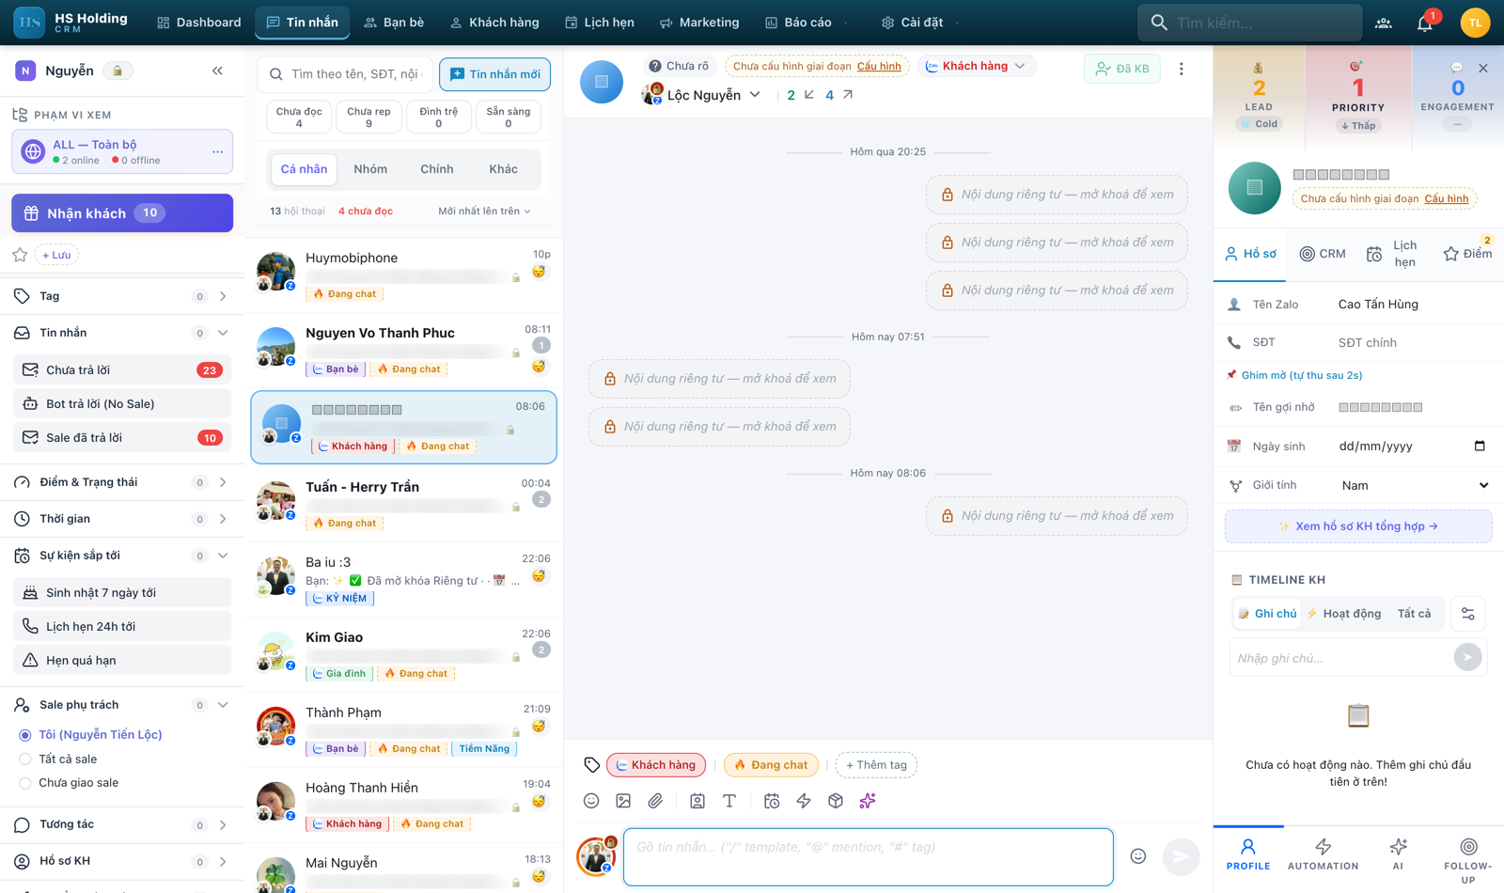Open the notifications bell icon

coord(1425,23)
